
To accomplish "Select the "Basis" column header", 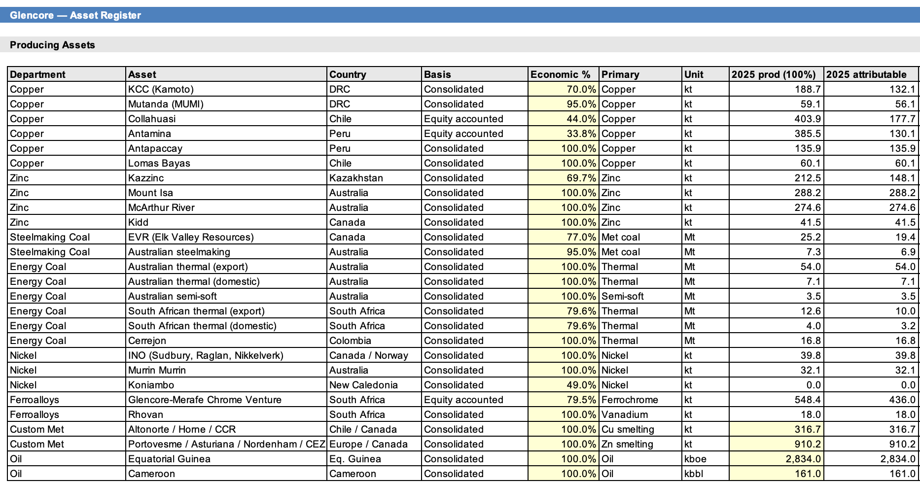I will 475,74.
